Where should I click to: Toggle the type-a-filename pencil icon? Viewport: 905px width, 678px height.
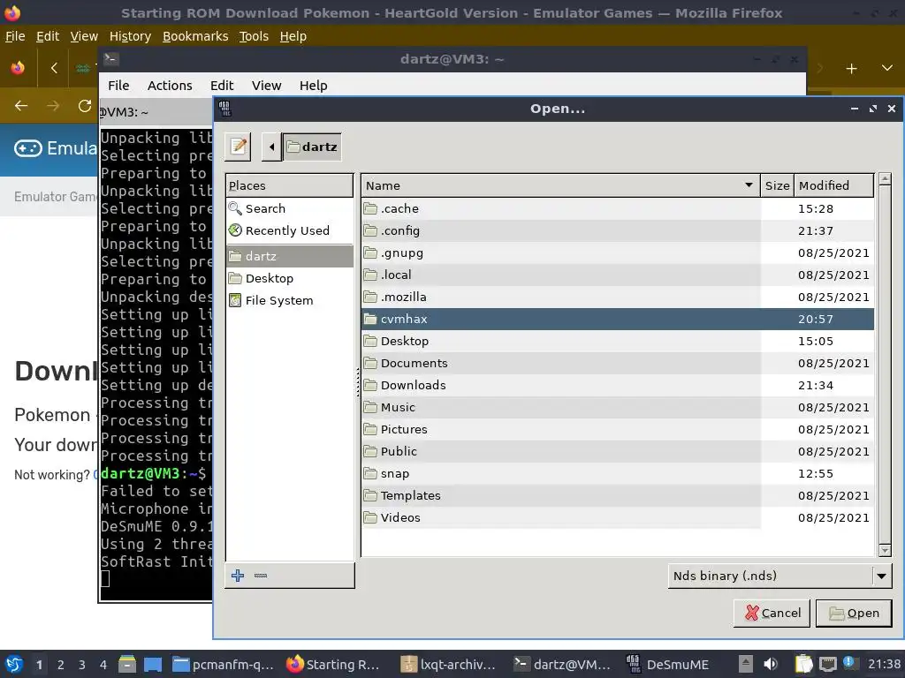pyautogui.click(x=238, y=147)
